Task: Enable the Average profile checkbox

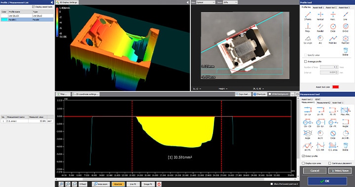Action: tap(305, 62)
